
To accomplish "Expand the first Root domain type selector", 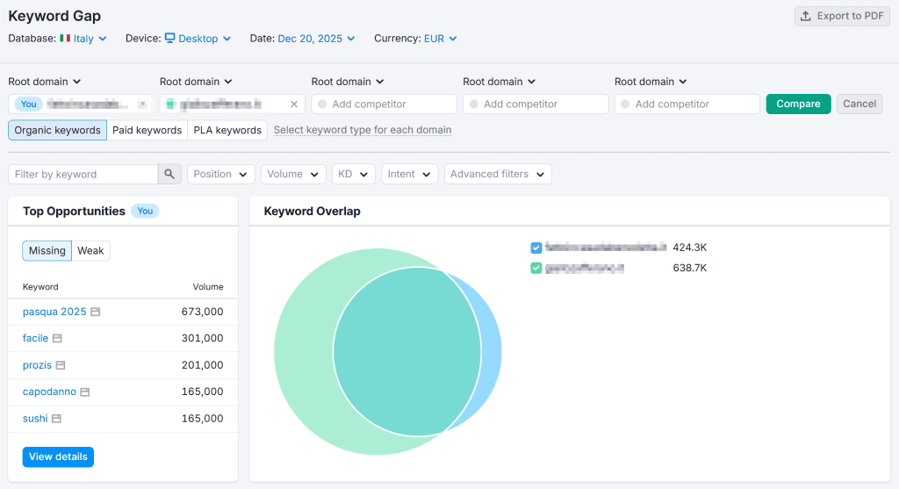I will pyautogui.click(x=44, y=82).
